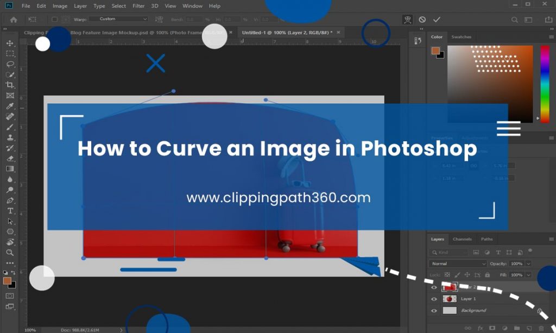This screenshot has width=556, height=333.
Task: Select the Brush tool
Action: click(x=10, y=127)
